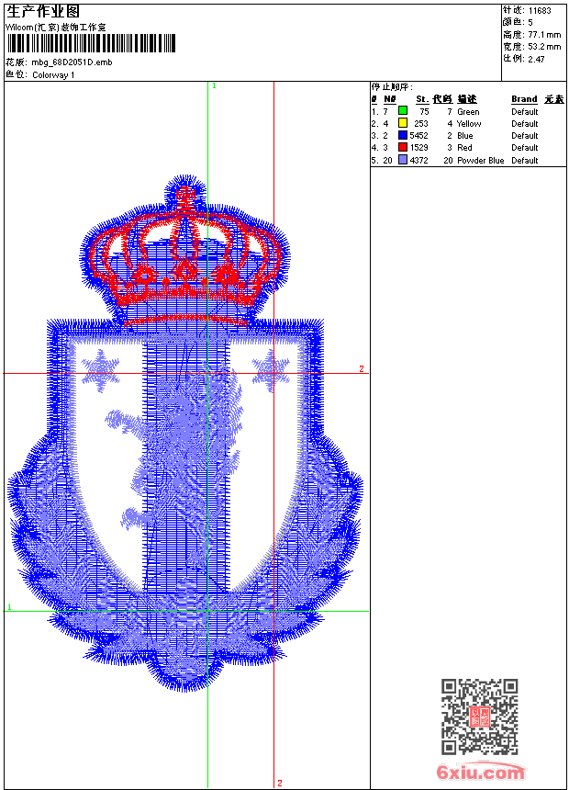Select the Green thread row description

468,111
